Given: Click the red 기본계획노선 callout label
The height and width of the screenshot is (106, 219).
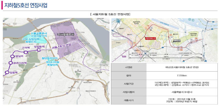Looking at the screenshot, I should (x=150, y=39).
